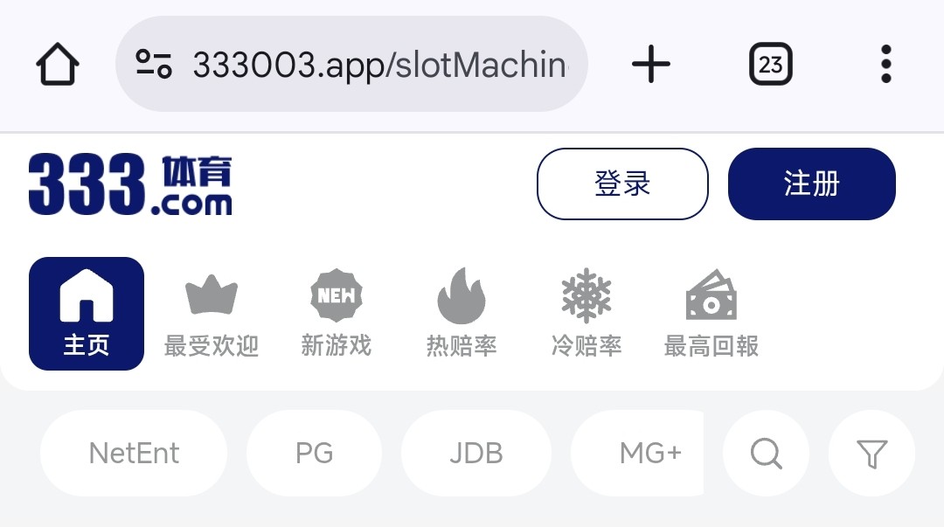Image resolution: width=944 pixels, height=527 pixels.
Task: Open the tab switcher showing 23 tabs
Action: coord(771,64)
